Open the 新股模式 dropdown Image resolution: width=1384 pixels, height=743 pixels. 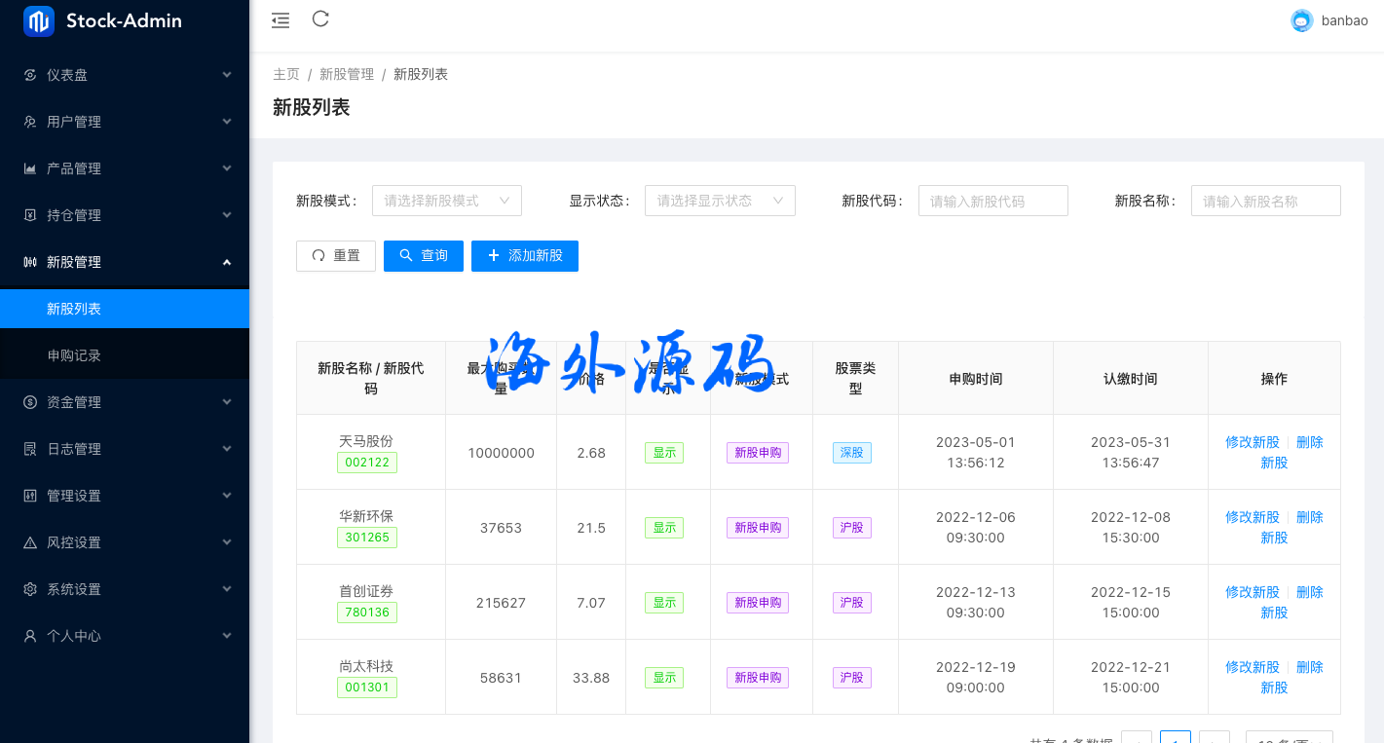[447, 201]
